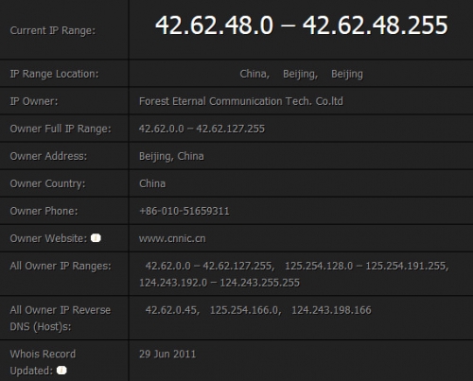Click the info icon beside Whois Record Updated

point(61,370)
